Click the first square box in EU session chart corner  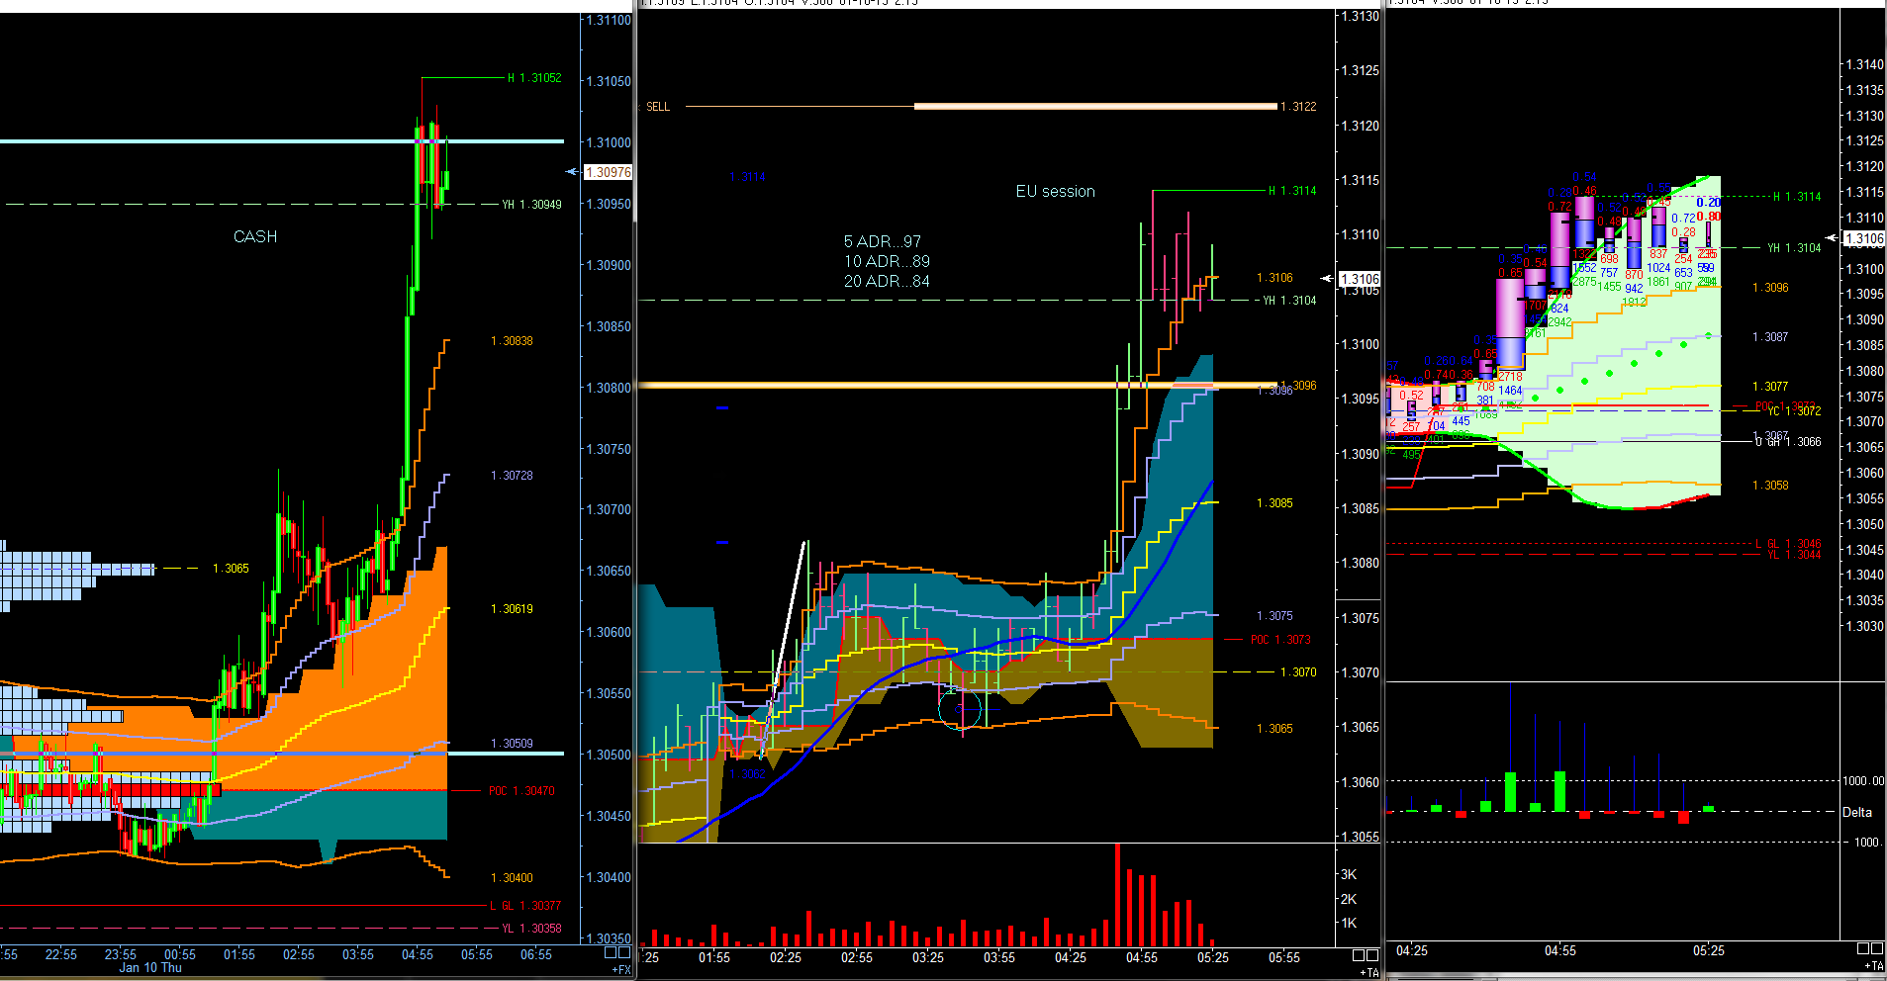pos(1359,955)
